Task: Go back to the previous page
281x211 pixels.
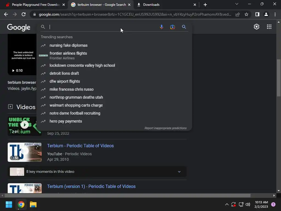Action: [6, 14]
